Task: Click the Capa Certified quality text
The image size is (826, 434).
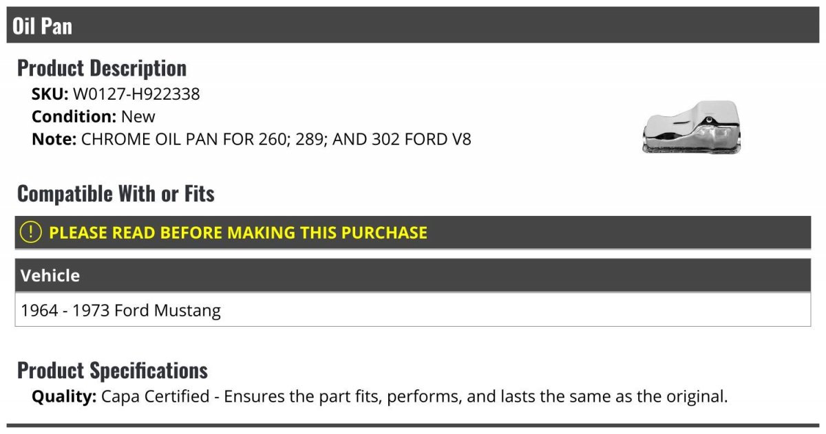Action: pyautogui.click(x=414, y=397)
